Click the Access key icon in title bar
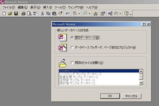The height and width of the screenshot is (106, 159). (x=2, y=2)
